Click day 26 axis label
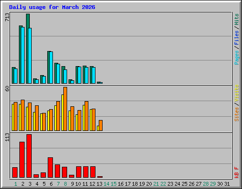242x189 pixels. pyautogui.click(x=191, y=184)
